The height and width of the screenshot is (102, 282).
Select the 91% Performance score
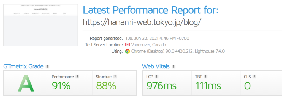(x=61, y=86)
